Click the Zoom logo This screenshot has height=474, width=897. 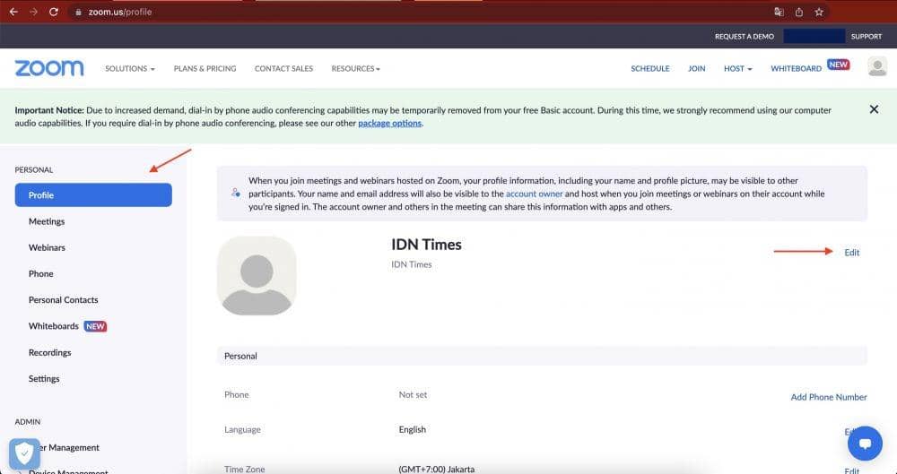coord(49,68)
